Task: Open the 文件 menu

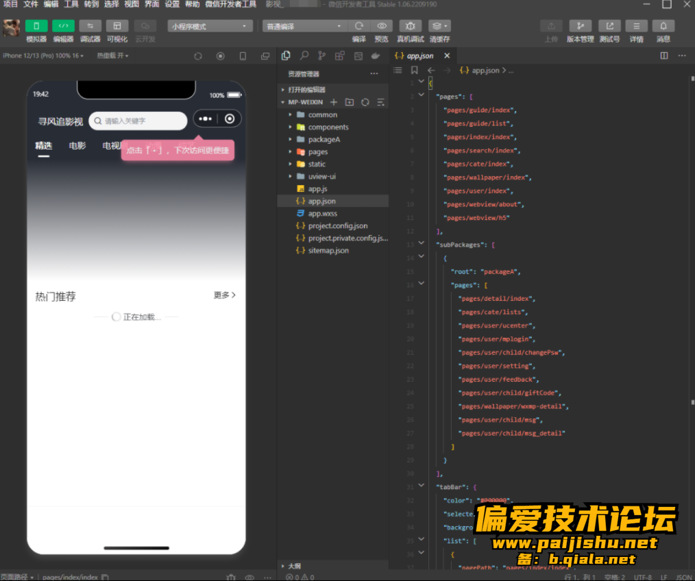Action: (31, 4)
